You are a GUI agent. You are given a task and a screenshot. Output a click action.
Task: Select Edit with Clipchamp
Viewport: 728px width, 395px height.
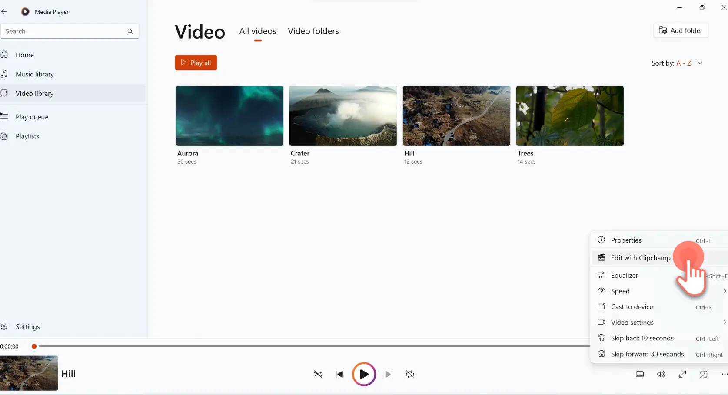pos(640,257)
